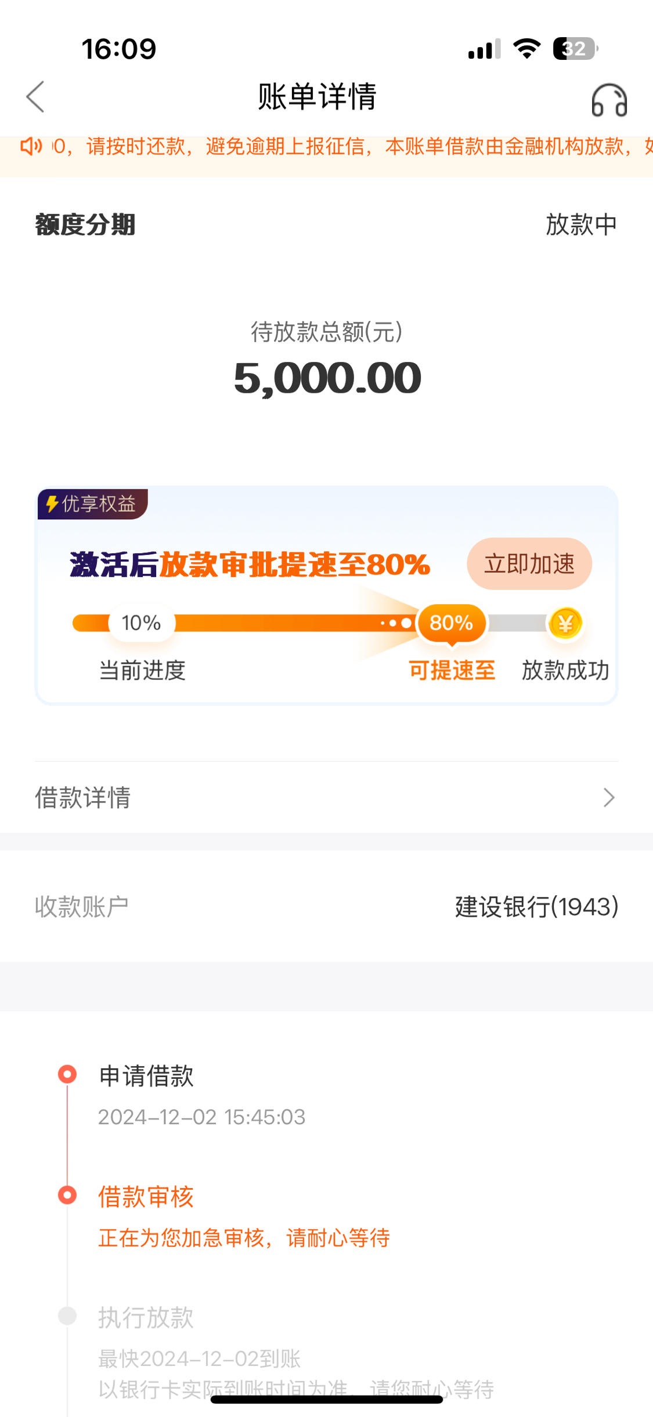The width and height of the screenshot is (653, 1417).
Task: Tap the back arrow icon
Action: click(35, 96)
